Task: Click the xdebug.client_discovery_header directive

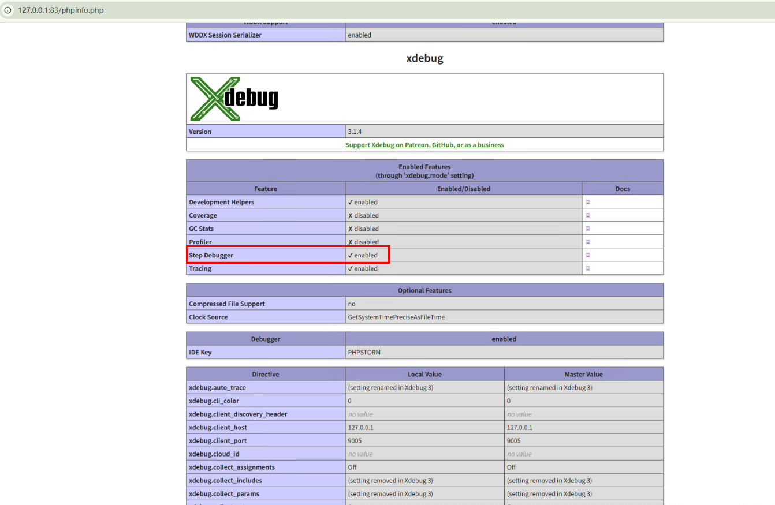Action: [238, 414]
